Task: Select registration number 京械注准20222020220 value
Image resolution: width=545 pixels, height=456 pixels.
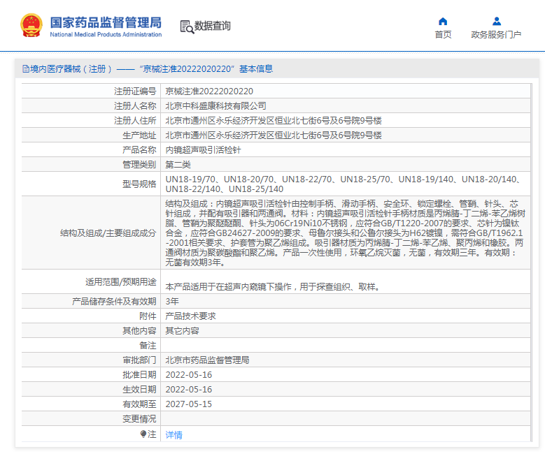Action: 209,91
